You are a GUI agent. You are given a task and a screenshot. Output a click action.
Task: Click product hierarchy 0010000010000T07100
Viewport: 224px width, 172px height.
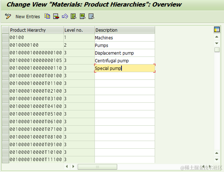[36, 129]
